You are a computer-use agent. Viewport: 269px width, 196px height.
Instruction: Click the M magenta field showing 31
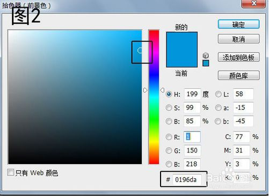(x=242, y=150)
